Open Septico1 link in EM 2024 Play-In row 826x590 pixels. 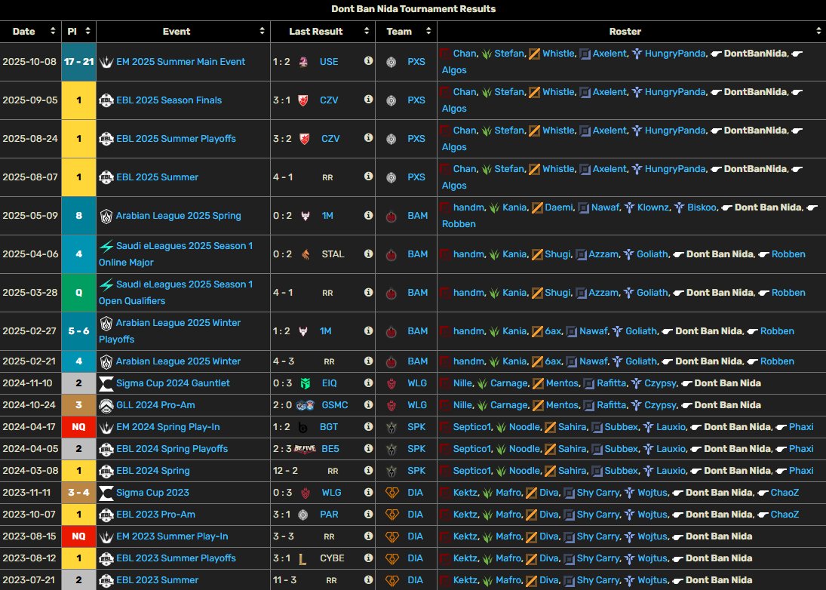(472, 427)
